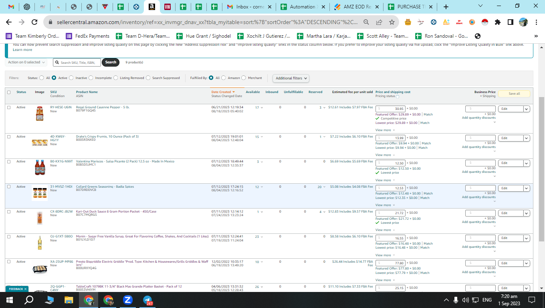Open the Pokeball extension icon
This screenshot has height=308, width=545.
(x=485, y=22)
